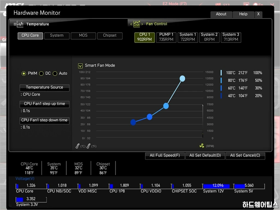Click the Celsius thermometer icon
Viewport: 280px width, 210px height.
77,146
